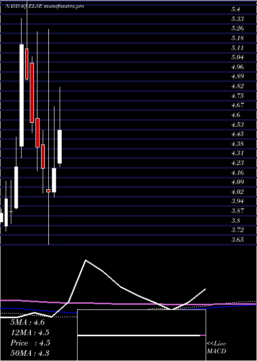Click the 5.18 price axis label
257x361 pixels.
pyautogui.click(x=237, y=38)
